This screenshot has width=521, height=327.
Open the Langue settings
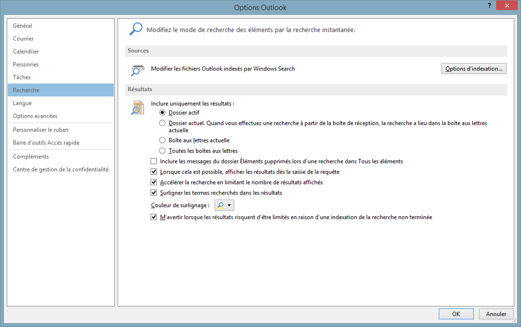(61, 103)
